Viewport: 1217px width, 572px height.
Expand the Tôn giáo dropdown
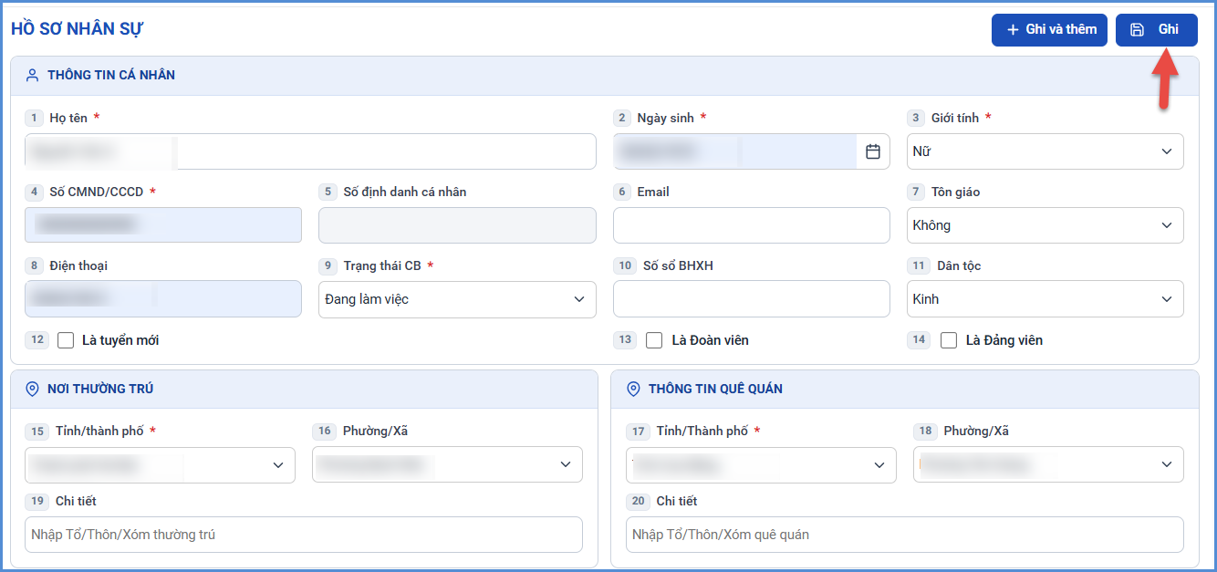coord(1045,225)
